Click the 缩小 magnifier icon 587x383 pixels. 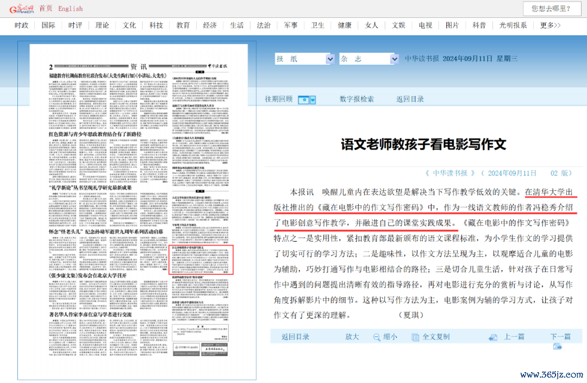(x=377, y=337)
